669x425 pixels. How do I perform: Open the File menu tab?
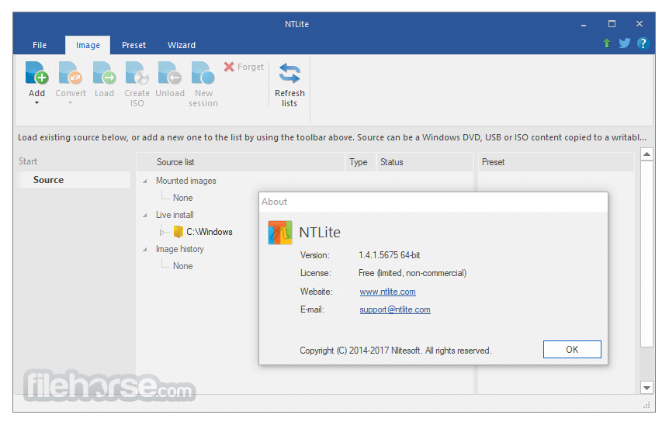(x=40, y=45)
